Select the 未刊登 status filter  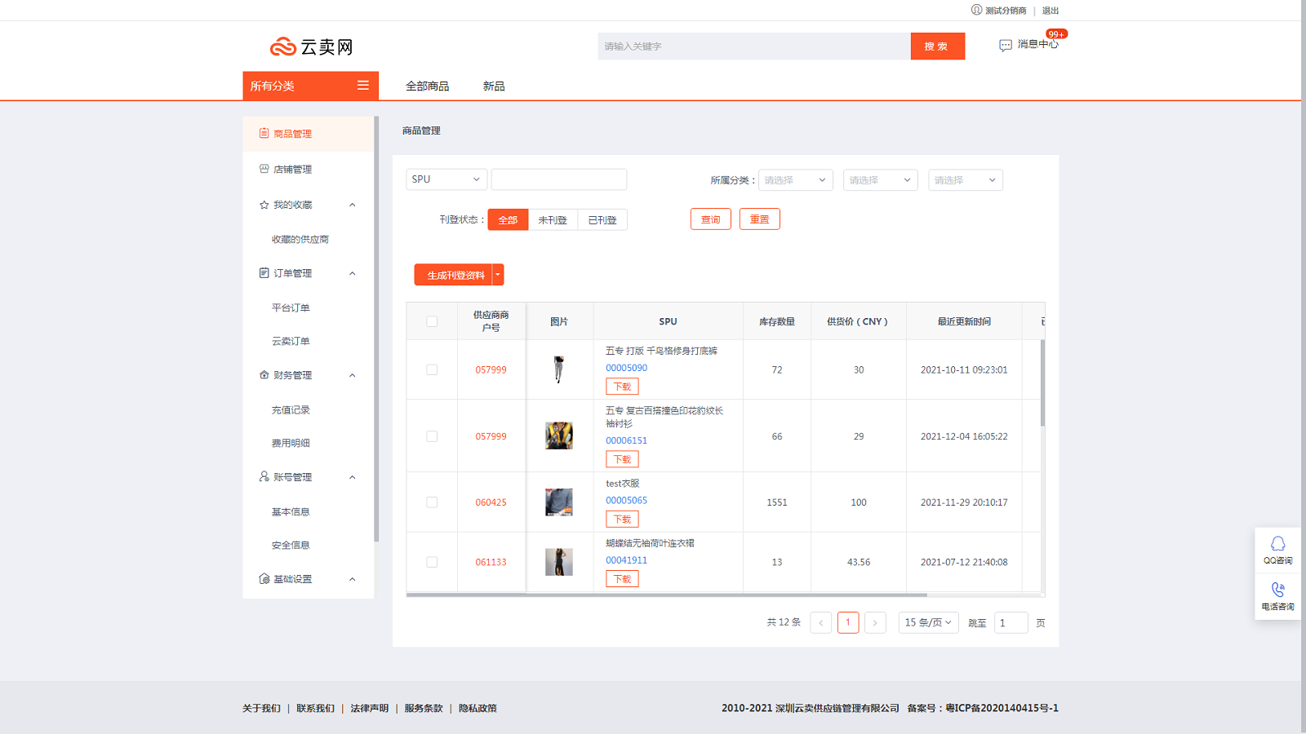pyautogui.click(x=553, y=219)
